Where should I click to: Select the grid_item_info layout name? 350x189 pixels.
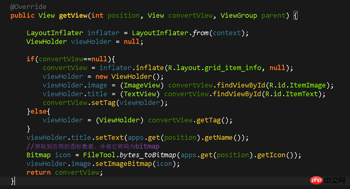(x=233, y=68)
